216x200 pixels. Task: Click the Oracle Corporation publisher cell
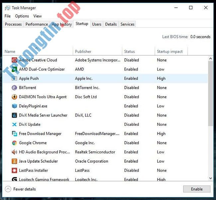pos(92,161)
